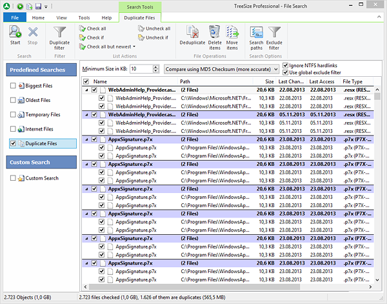Click the Move items icon

click(x=232, y=32)
